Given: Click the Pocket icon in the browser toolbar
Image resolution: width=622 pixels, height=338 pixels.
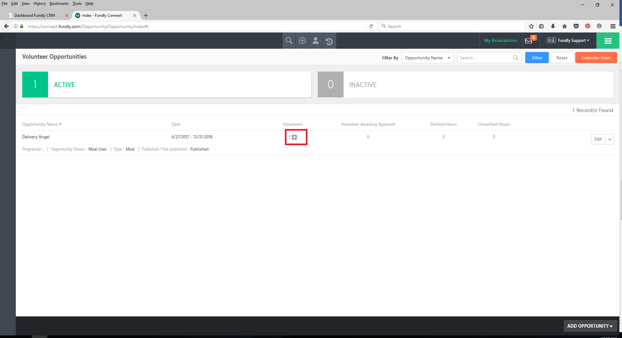Looking at the screenshot, I should click(576, 26).
